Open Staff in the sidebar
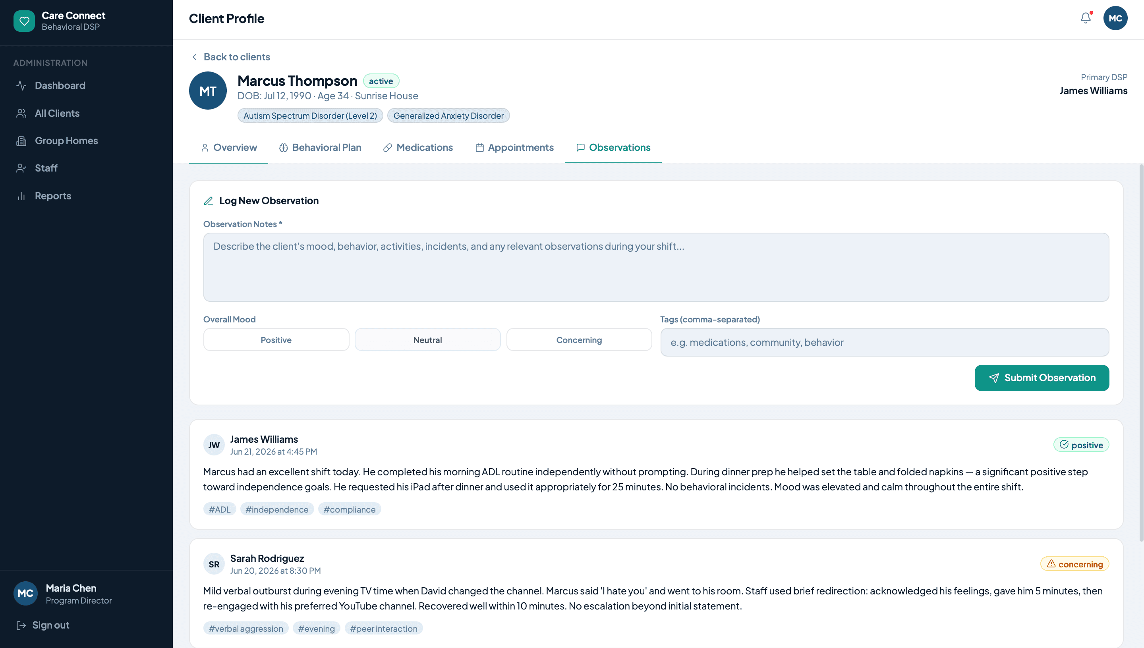 click(86, 168)
